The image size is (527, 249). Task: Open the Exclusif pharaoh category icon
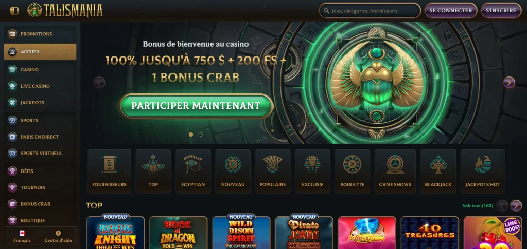point(312,164)
